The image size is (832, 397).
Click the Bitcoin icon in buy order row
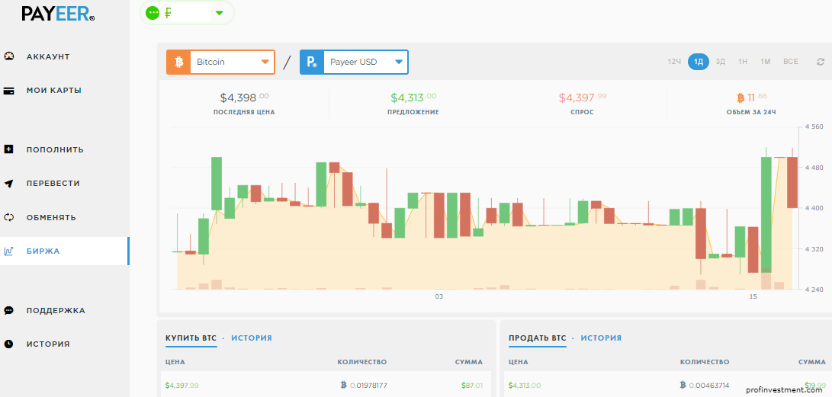[343, 385]
